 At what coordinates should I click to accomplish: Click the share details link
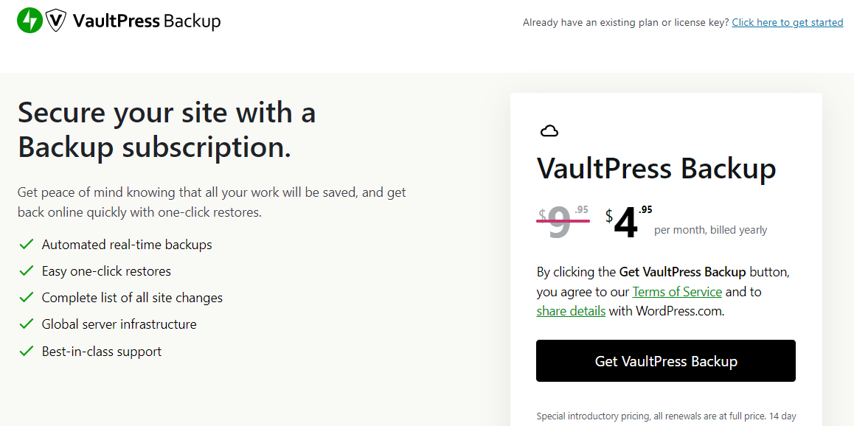click(570, 310)
